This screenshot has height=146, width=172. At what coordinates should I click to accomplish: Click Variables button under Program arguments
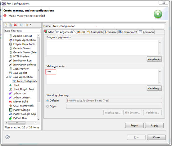pos(154,59)
